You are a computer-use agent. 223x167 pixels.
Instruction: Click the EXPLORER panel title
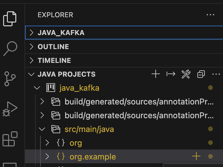55,15
